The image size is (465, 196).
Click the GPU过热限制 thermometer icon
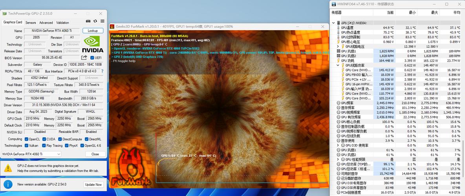[339, 37]
